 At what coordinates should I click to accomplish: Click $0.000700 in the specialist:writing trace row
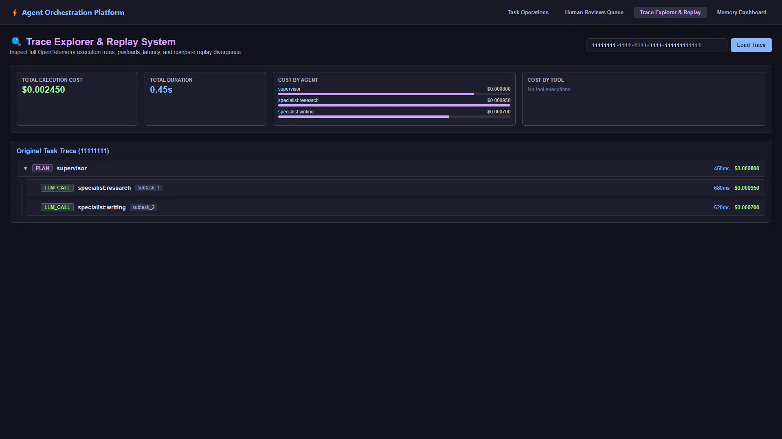[x=747, y=207]
